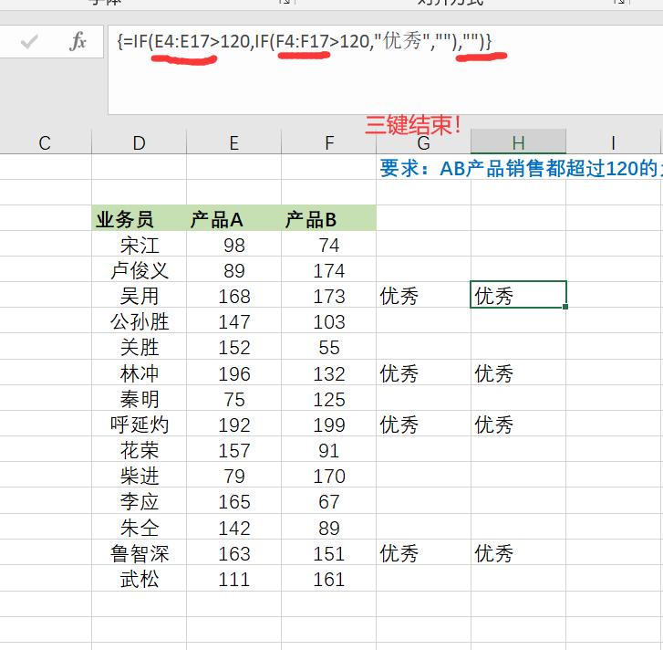663x650 pixels.
Task: Click the 产品B header cell
Action: click(x=329, y=219)
